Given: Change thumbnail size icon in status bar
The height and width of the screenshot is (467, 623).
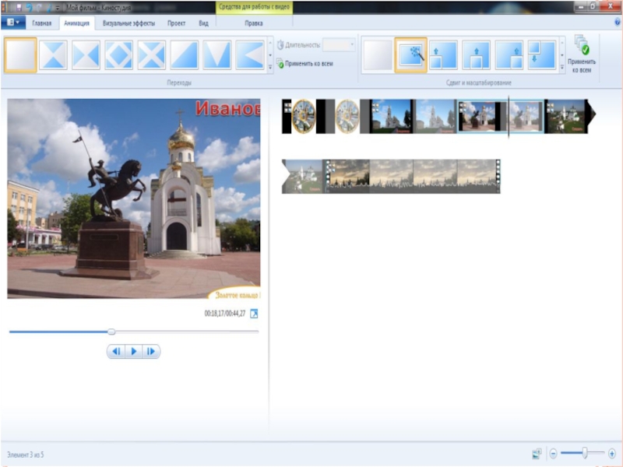Looking at the screenshot, I should (537, 453).
